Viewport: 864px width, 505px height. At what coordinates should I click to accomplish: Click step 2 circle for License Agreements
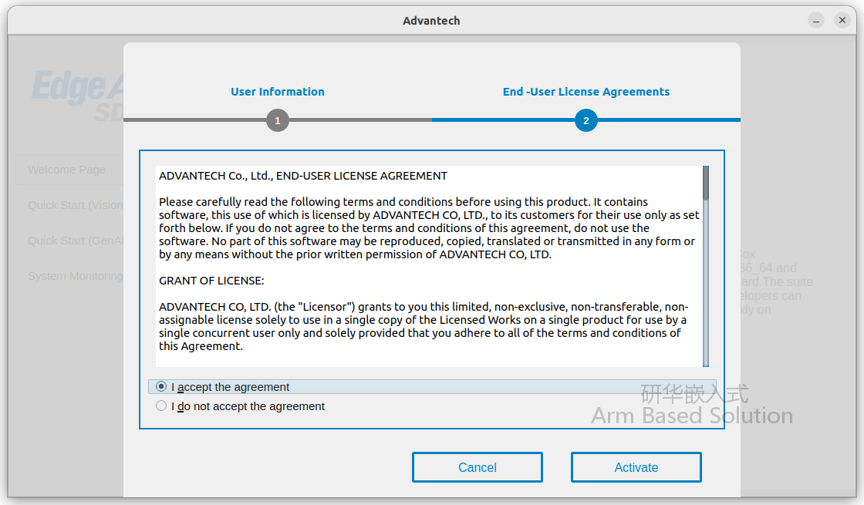586,120
